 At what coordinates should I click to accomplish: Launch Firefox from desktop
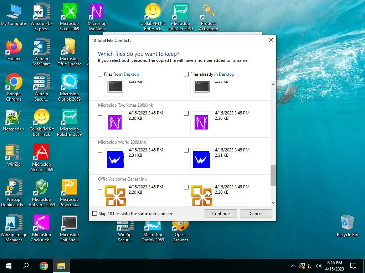[x=14, y=50]
